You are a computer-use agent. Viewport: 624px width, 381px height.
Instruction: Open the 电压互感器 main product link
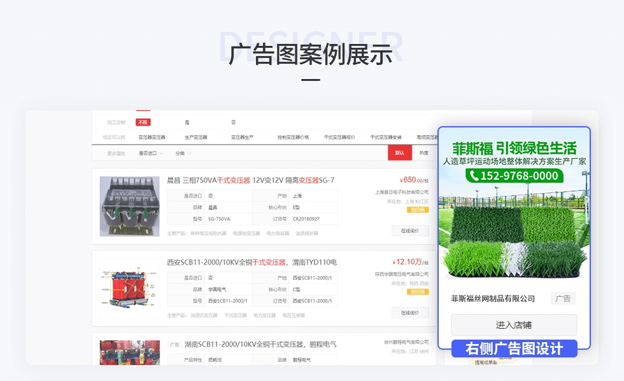click(x=294, y=315)
